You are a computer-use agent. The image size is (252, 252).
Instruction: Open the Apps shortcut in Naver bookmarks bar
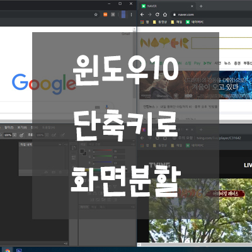pos(144,22)
